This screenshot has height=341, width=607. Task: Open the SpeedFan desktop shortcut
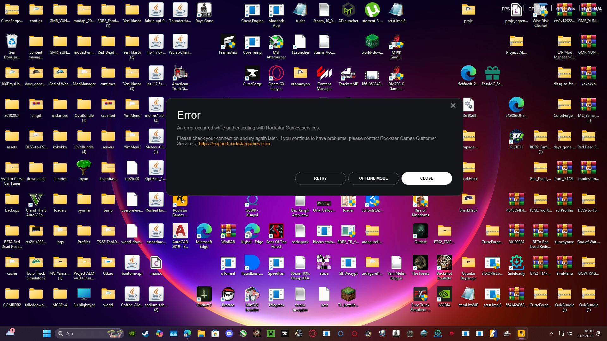(276, 266)
